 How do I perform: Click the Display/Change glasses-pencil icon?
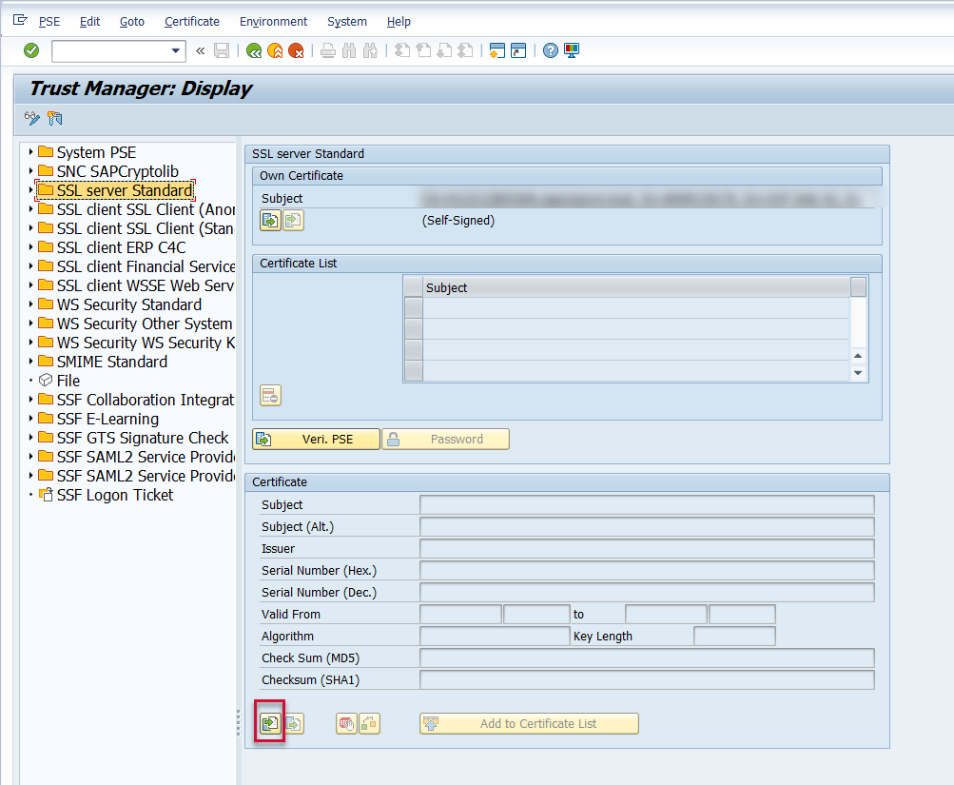pyautogui.click(x=32, y=119)
